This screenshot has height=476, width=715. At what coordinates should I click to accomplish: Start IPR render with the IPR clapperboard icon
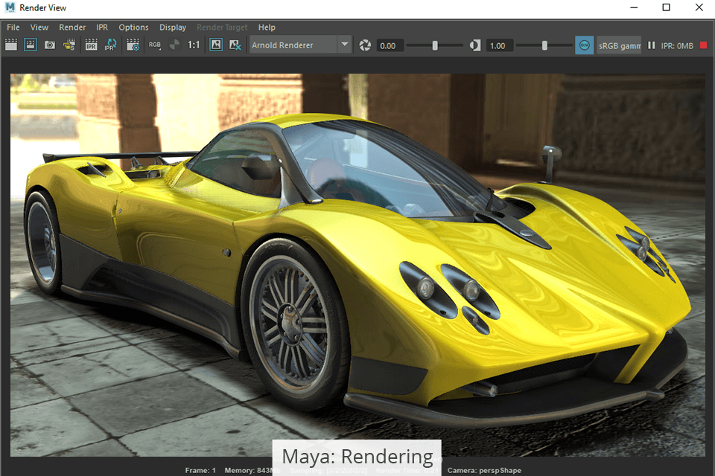(91, 45)
